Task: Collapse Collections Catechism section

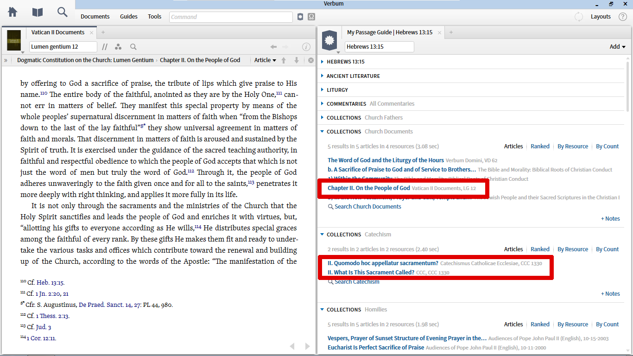Action: coord(322,234)
